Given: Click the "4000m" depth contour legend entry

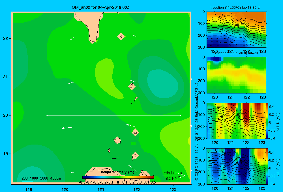Looking at the screenshot, I should click(x=55, y=178).
